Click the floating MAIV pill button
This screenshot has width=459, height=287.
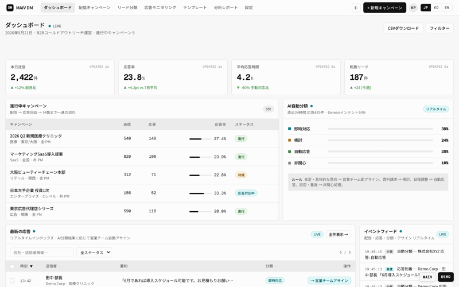pos(427,277)
